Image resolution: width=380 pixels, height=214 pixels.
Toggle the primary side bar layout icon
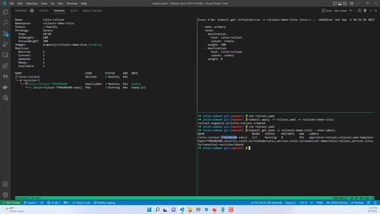(x=335, y=4)
